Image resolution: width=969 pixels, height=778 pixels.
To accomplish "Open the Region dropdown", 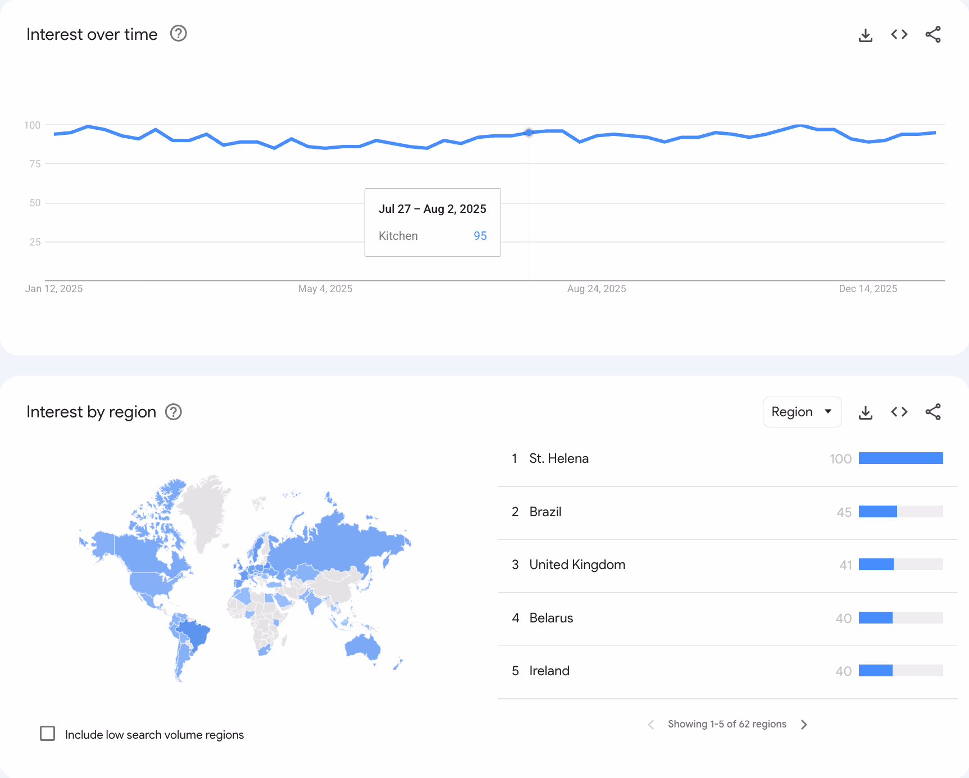I will 802,412.
